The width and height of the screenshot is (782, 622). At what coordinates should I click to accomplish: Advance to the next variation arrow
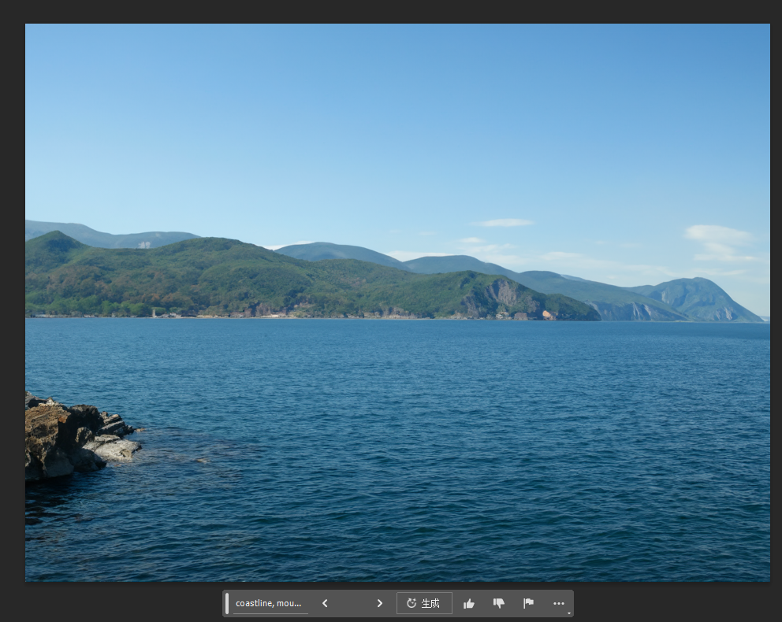(379, 603)
